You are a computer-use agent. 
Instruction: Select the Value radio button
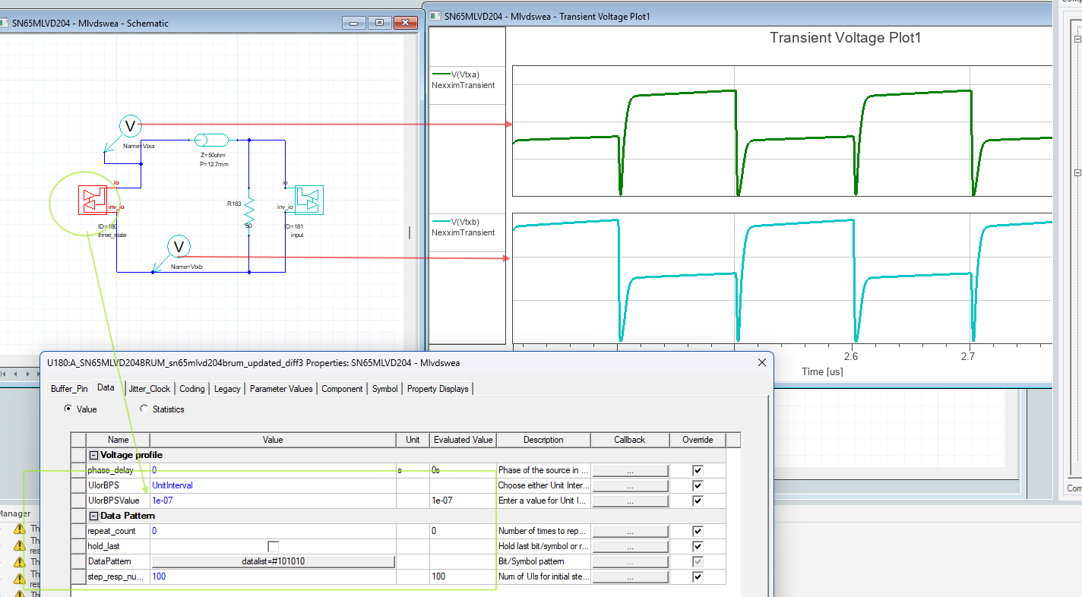[68, 409]
